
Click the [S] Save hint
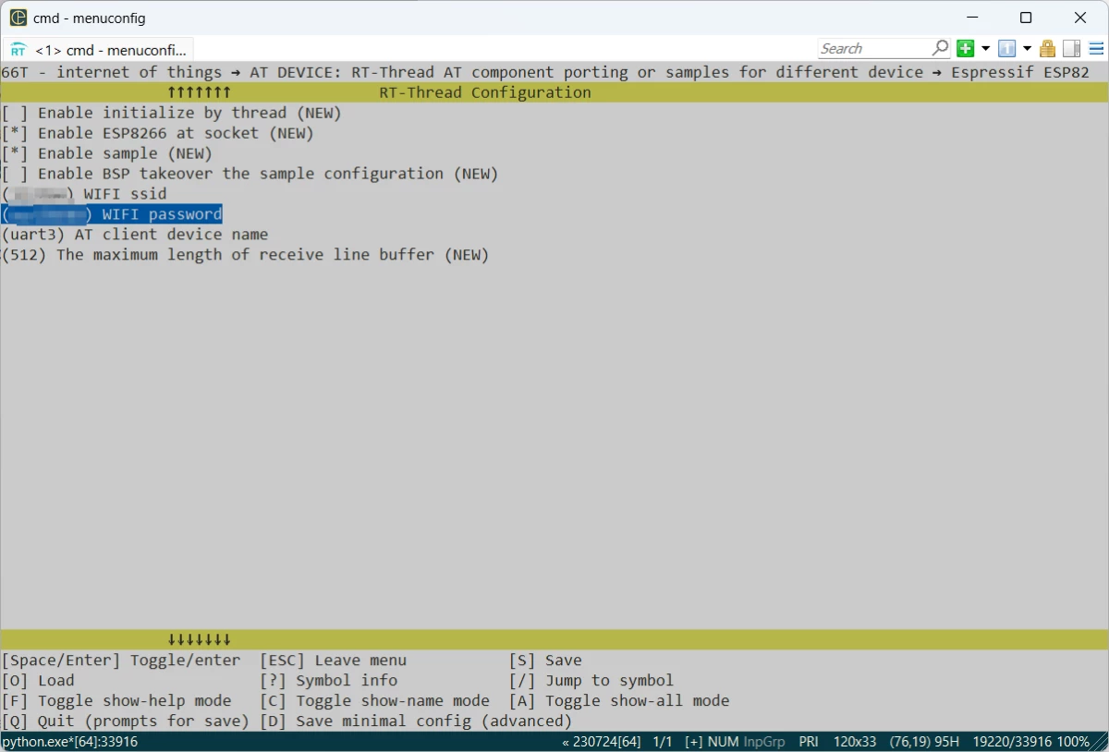(545, 661)
